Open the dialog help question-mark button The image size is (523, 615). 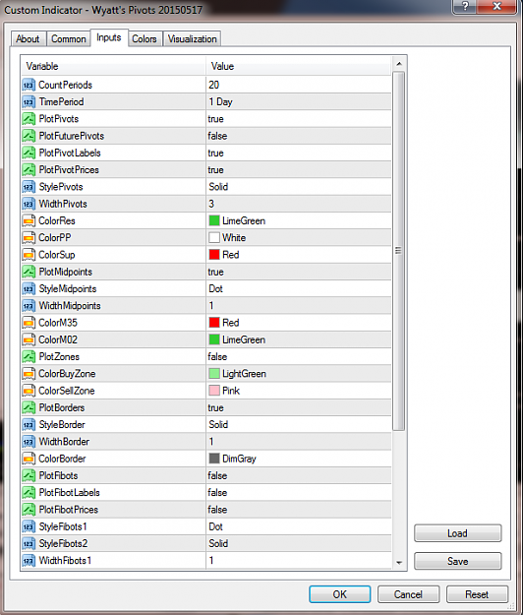(465, 6)
